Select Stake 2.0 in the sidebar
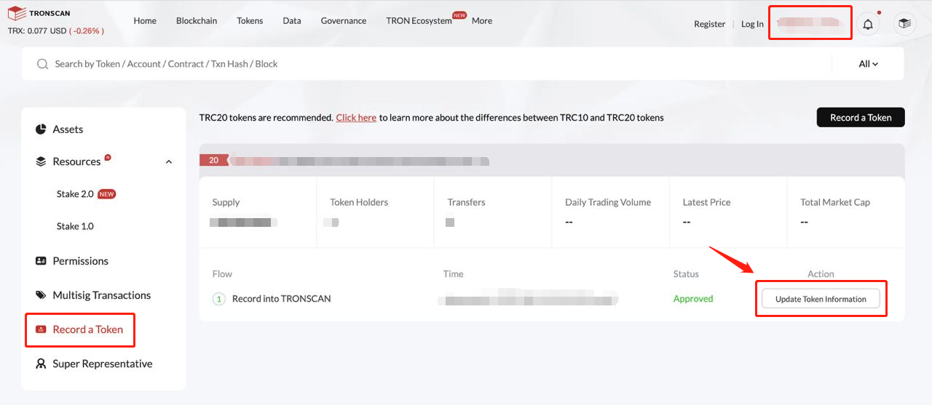Viewport: 932px width, 405px height. click(x=75, y=194)
